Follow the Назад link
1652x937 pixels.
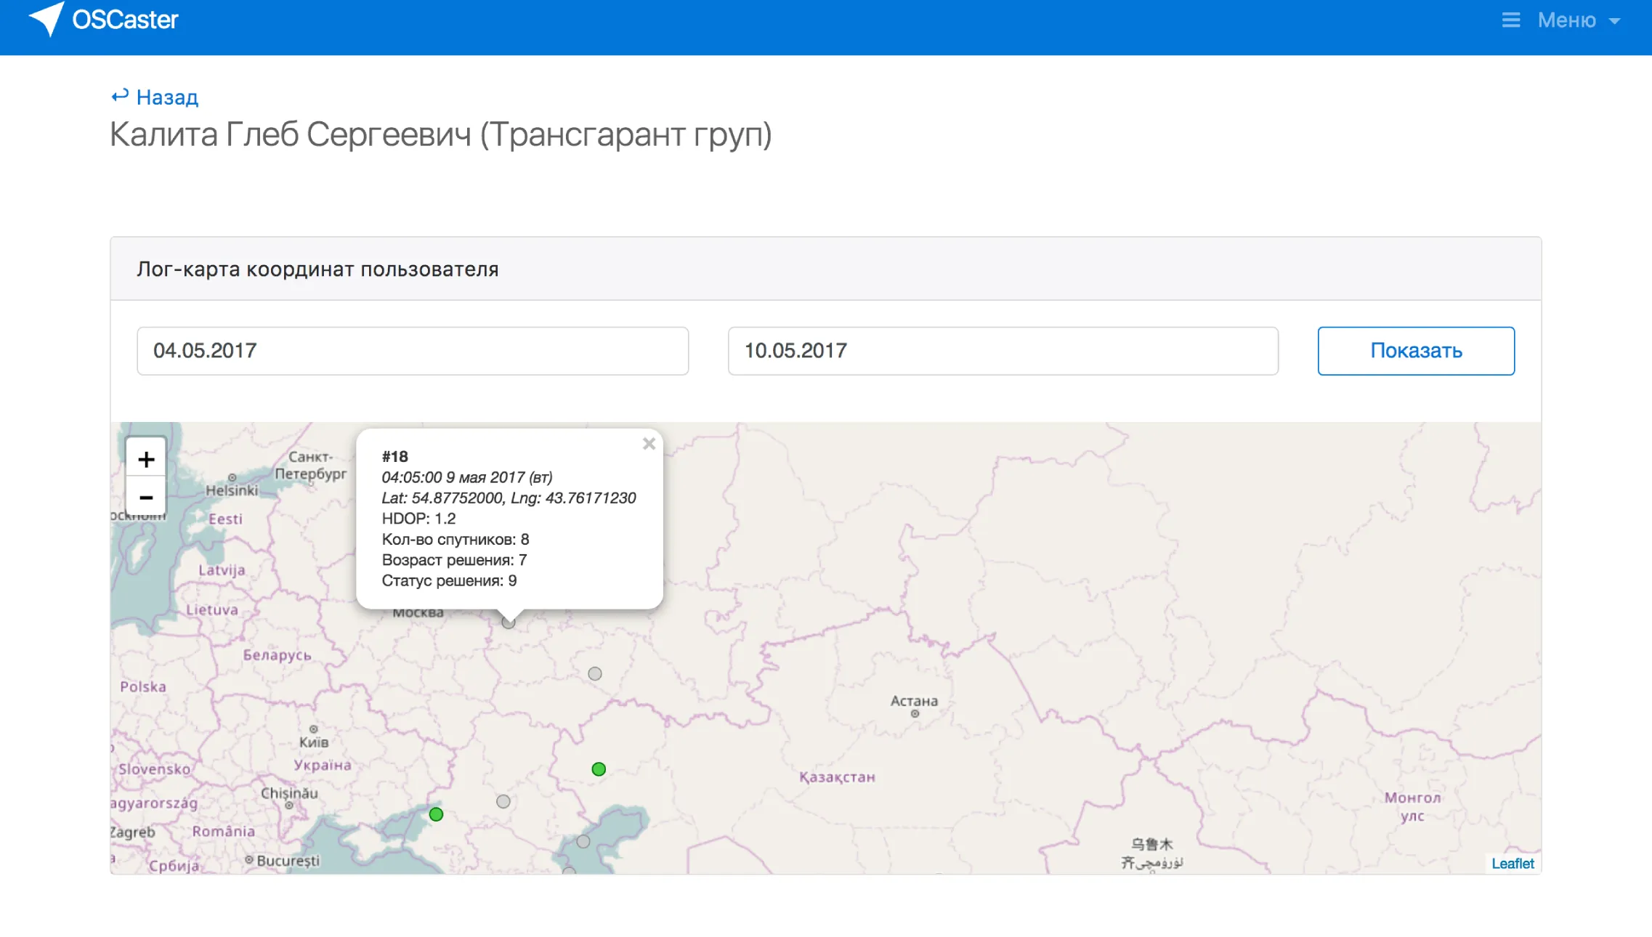point(167,96)
